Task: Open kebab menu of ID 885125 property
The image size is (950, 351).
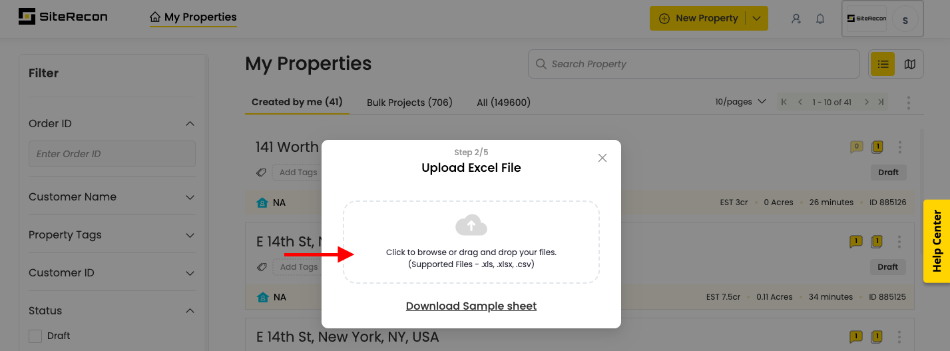Action: coord(899,241)
